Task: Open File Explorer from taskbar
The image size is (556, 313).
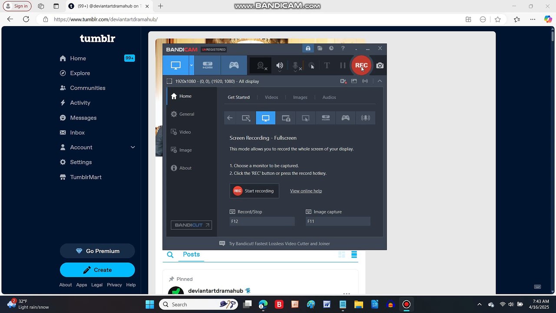Action: pos(359,304)
